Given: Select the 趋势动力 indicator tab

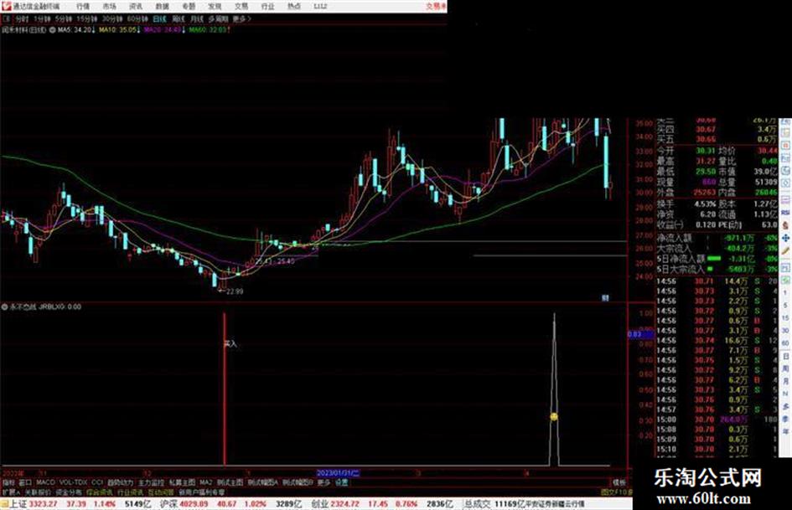Looking at the screenshot, I should coord(120,482).
